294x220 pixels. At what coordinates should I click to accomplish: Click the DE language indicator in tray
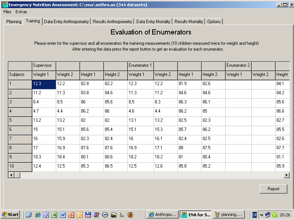tap(255, 215)
